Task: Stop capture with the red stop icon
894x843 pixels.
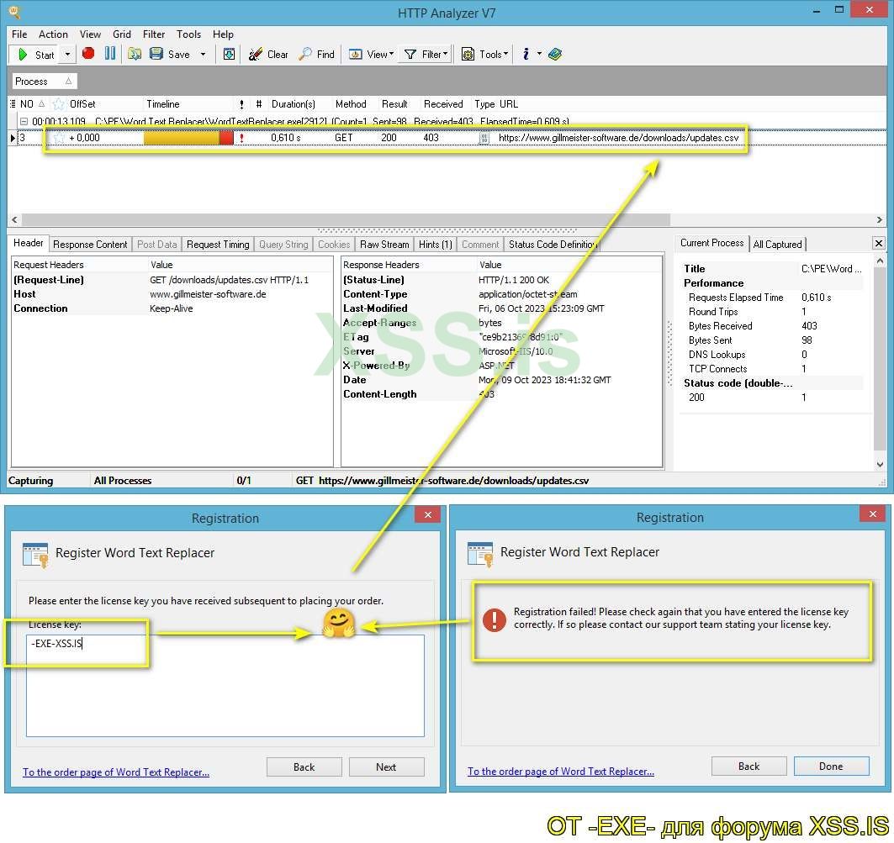Action: click(87, 54)
